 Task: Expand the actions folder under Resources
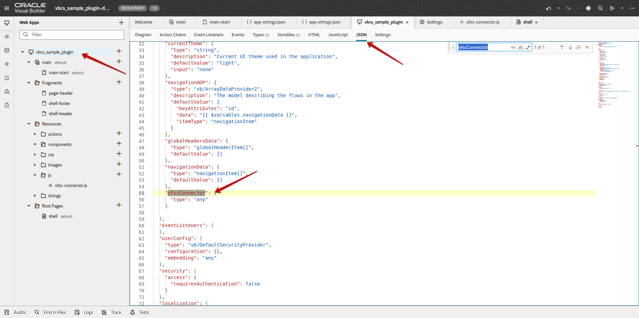click(35, 134)
